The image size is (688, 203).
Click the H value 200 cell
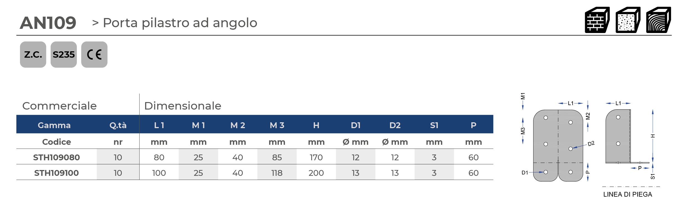[x=316, y=173]
